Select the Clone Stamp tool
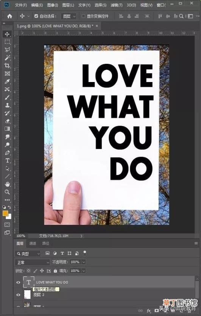201x316 pixels. click(8, 105)
